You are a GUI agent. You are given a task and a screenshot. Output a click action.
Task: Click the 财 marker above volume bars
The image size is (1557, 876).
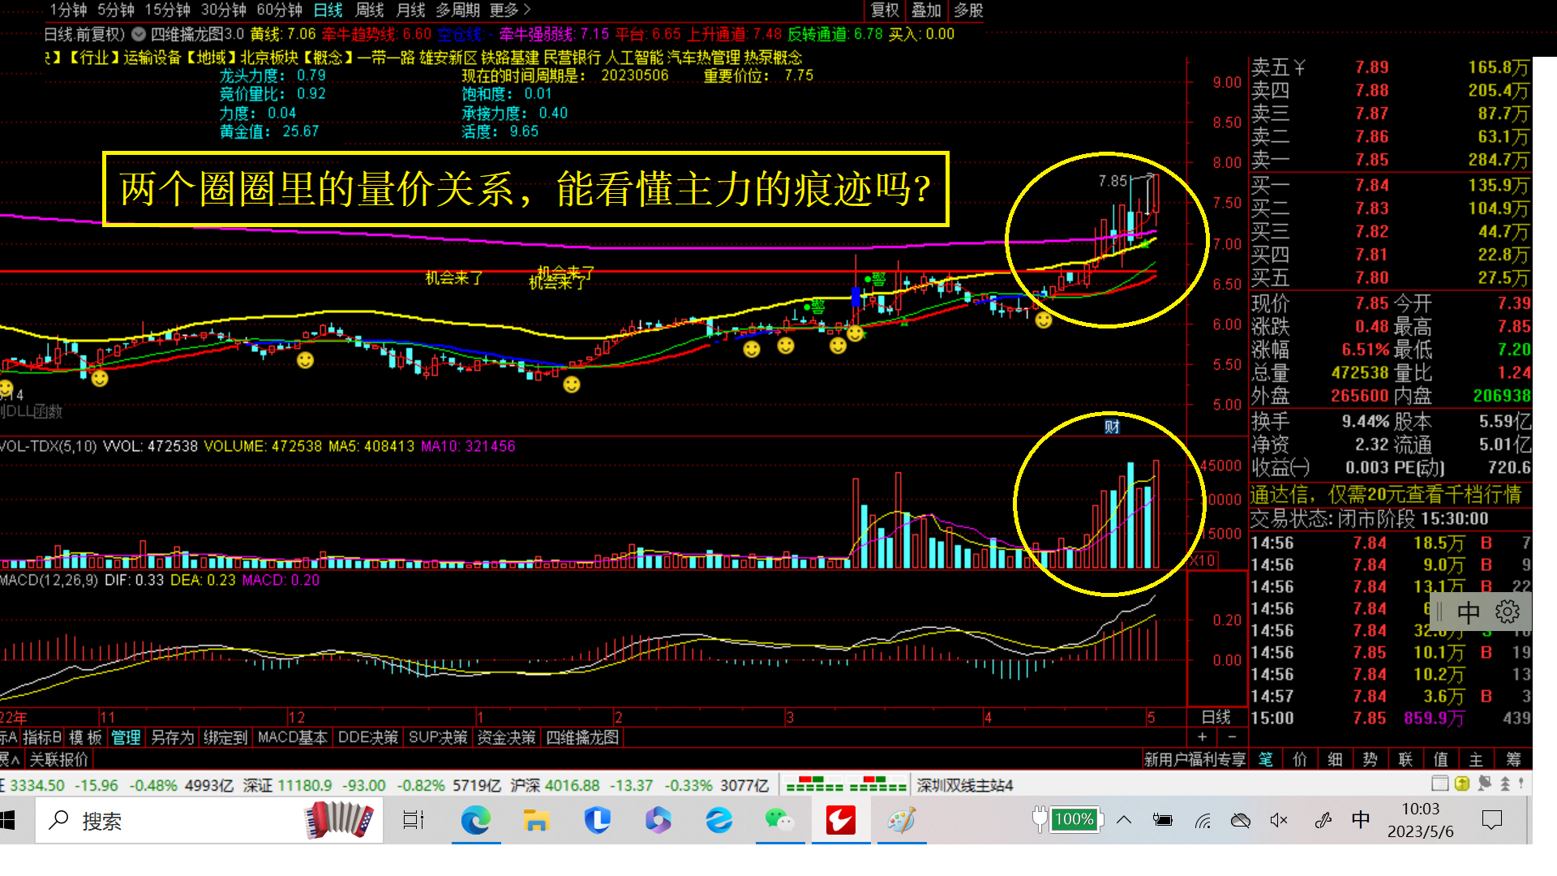[1112, 427]
